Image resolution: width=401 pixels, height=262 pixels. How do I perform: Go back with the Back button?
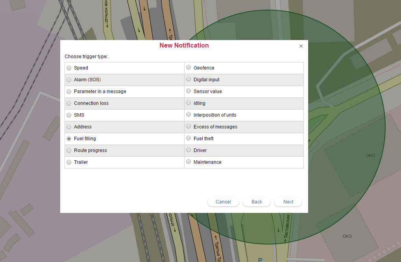257,202
